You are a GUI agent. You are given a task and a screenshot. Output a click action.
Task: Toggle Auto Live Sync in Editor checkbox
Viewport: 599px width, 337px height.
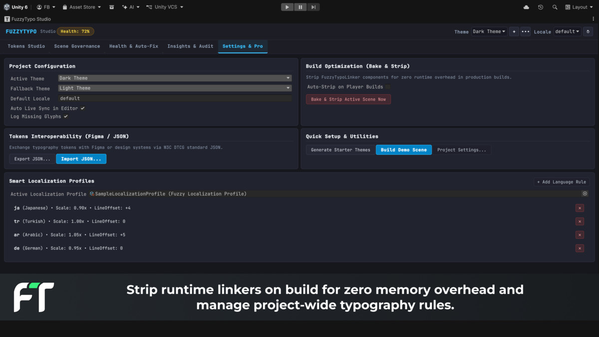click(82, 108)
